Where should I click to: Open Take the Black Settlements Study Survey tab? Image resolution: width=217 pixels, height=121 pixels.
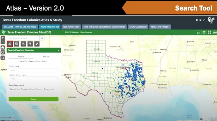click(104, 27)
